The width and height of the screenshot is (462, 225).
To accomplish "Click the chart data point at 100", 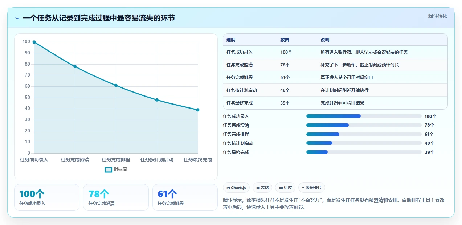I will coord(34,42).
